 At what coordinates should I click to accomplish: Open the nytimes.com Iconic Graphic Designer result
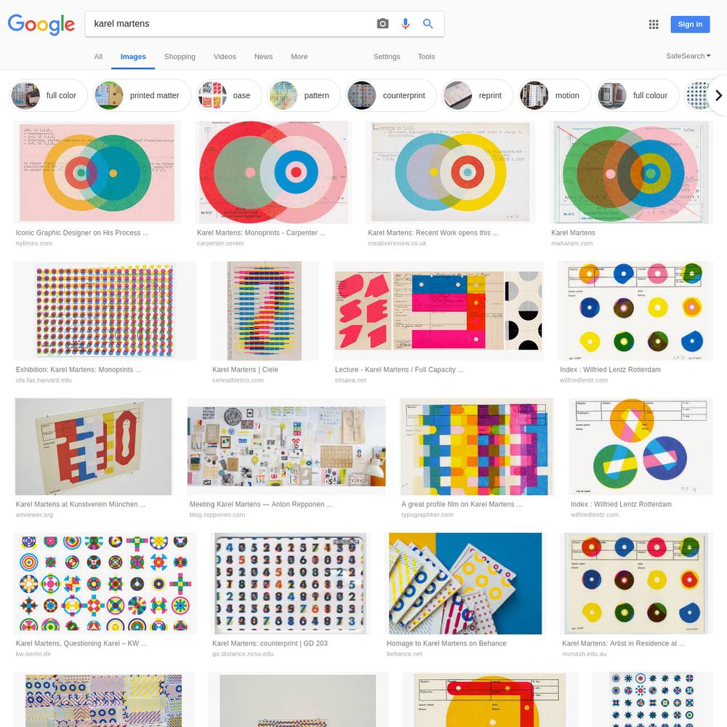(x=97, y=172)
